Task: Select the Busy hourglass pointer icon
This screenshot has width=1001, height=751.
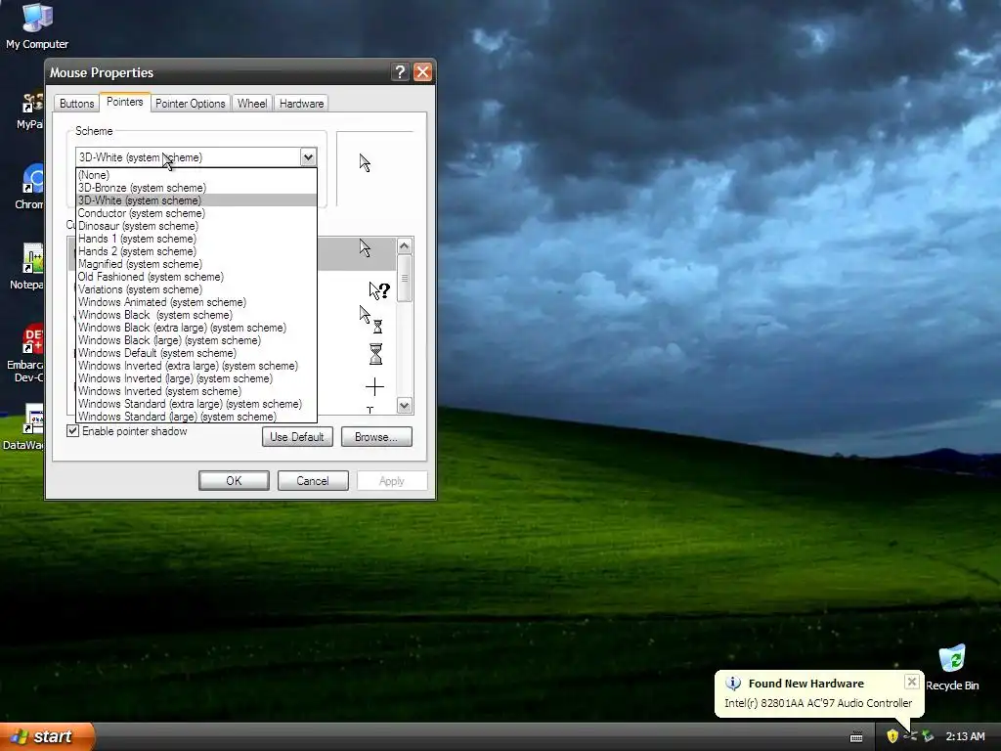Action: point(375,354)
